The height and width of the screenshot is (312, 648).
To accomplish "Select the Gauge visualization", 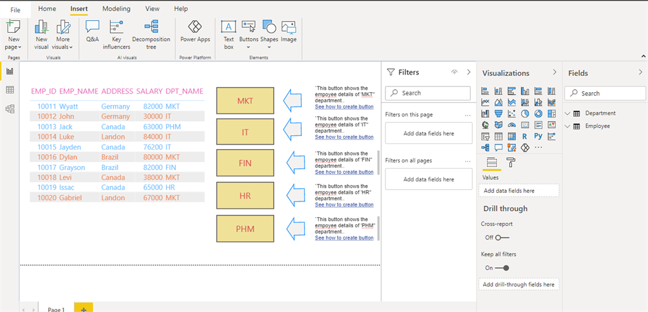I will tap(512, 124).
